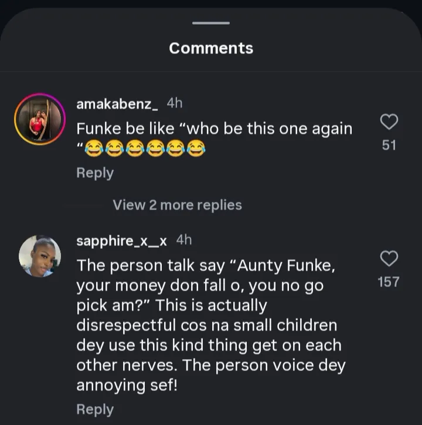Like the amakabenz_ comment with the heart
The width and height of the screenshot is (422, 425).
click(389, 122)
